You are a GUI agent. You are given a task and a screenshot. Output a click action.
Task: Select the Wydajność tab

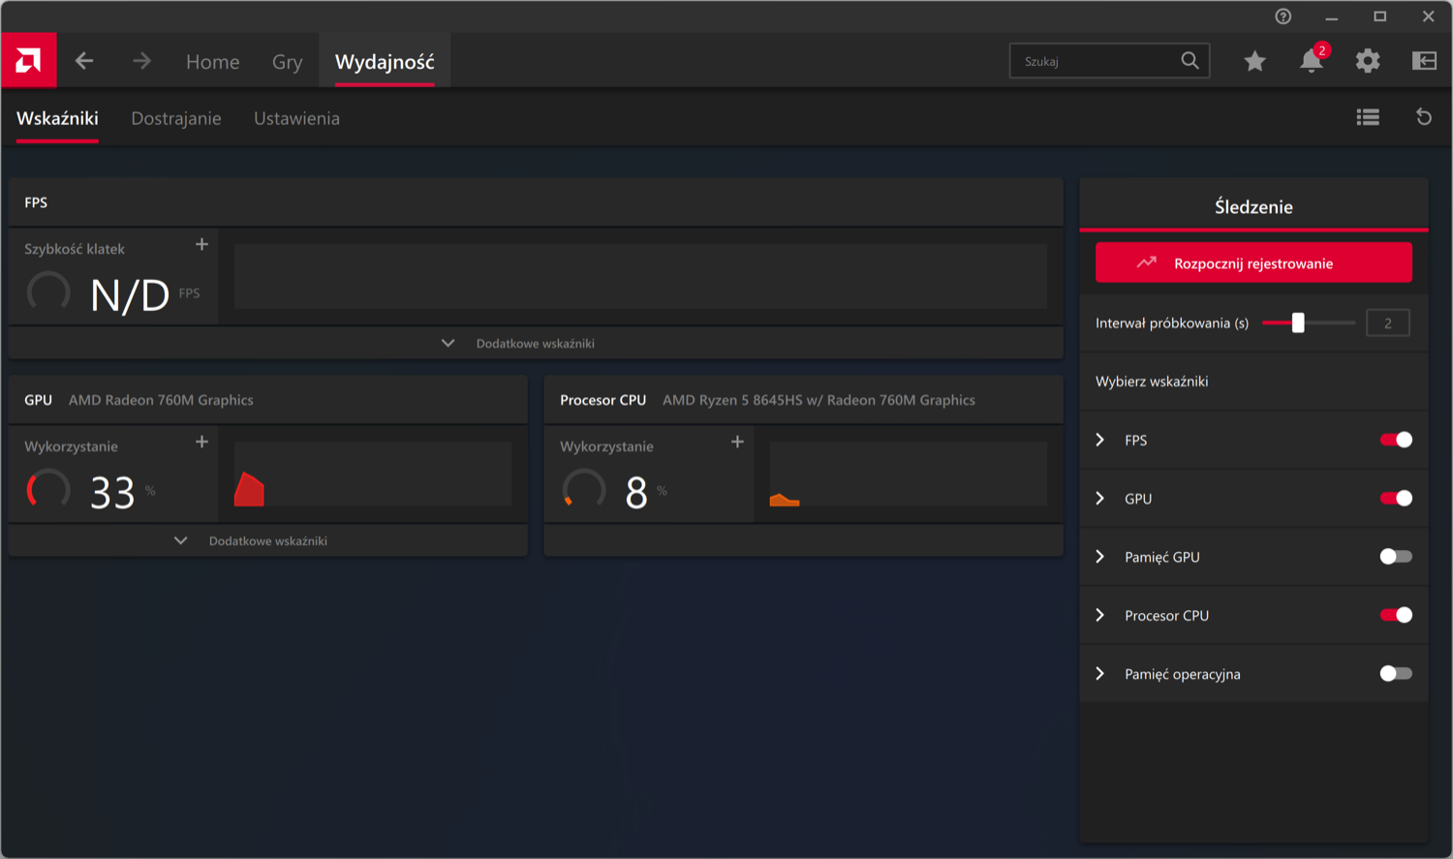coord(385,62)
